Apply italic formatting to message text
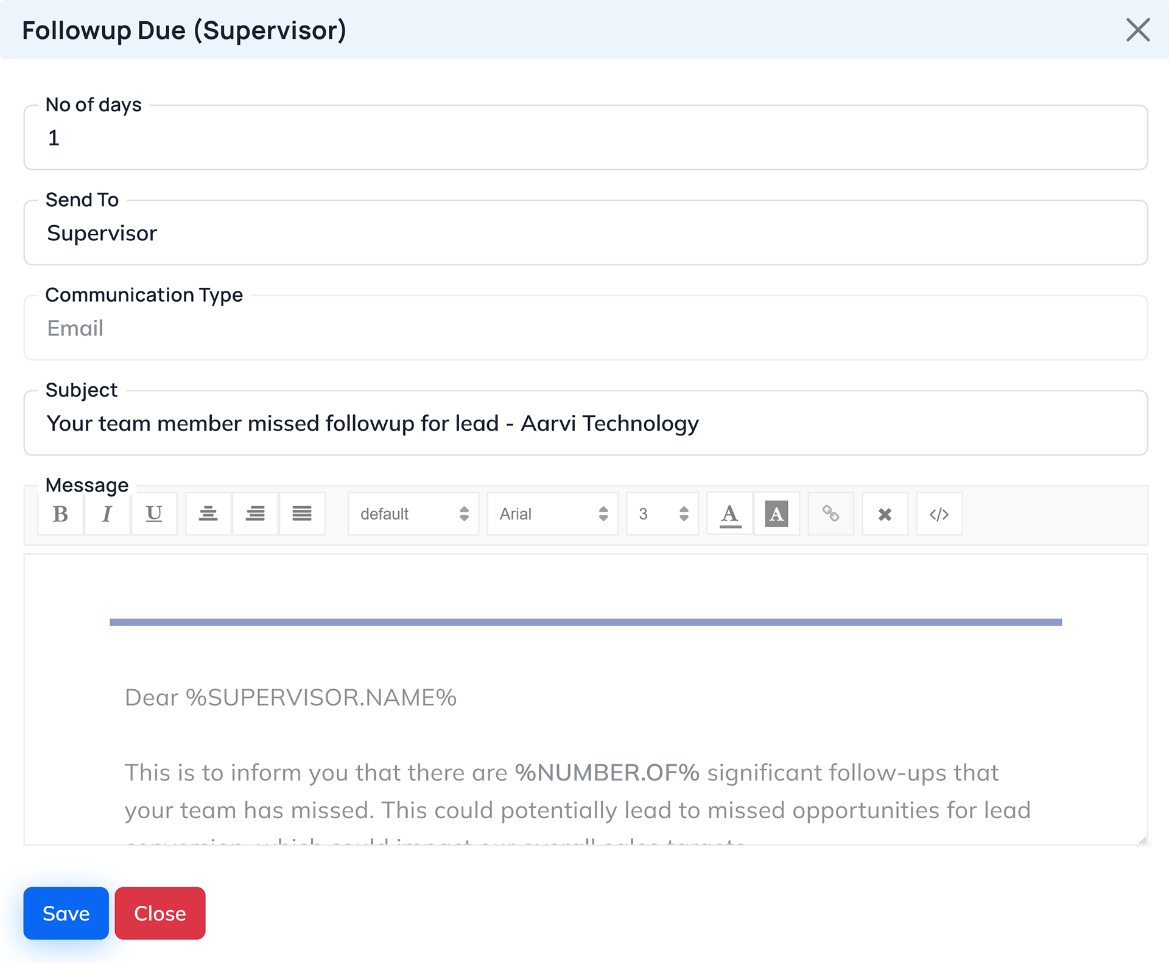This screenshot has height=963, width=1169. click(x=107, y=514)
